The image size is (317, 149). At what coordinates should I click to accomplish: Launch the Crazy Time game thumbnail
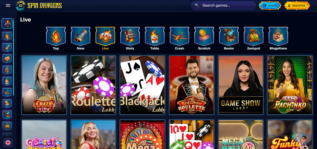click(x=44, y=85)
